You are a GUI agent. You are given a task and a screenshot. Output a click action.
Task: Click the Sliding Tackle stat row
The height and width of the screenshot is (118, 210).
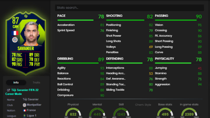(x=129, y=90)
